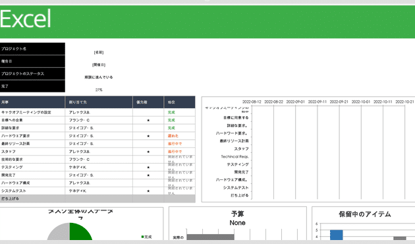Click the 2022-09-21 date on Gantt axis
The width and height of the screenshot is (415, 244).
click(x=339, y=102)
